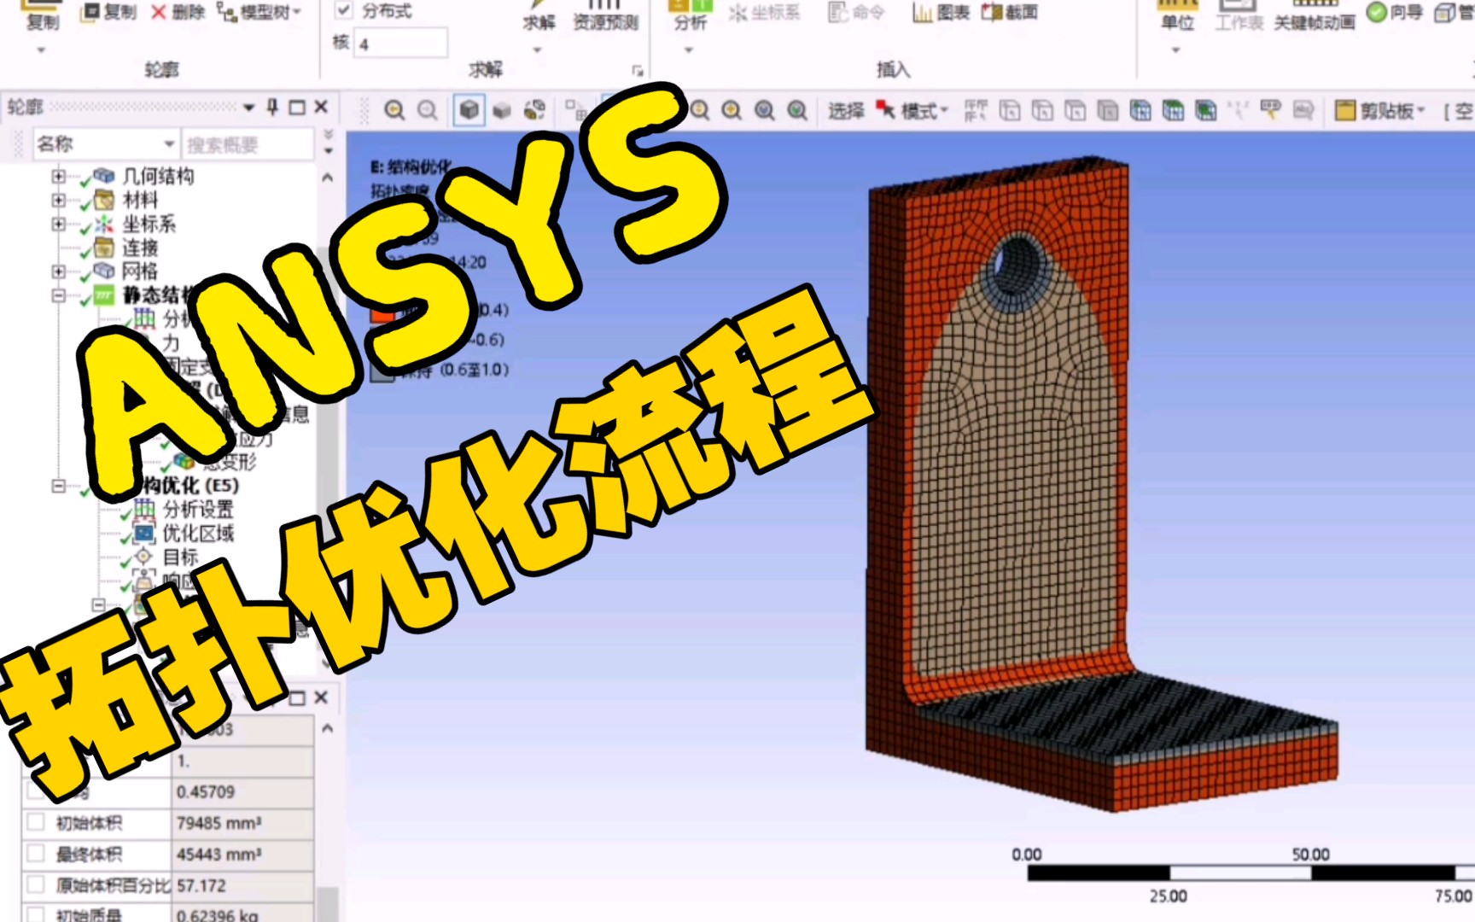Check the 原始体积百分比 row checkbox
Screen dimensions: 1475x922
point(36,884)
